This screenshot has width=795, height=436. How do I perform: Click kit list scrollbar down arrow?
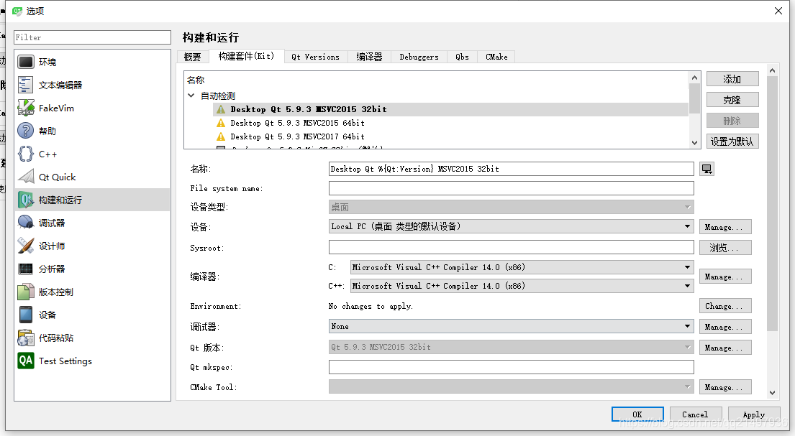694,143
